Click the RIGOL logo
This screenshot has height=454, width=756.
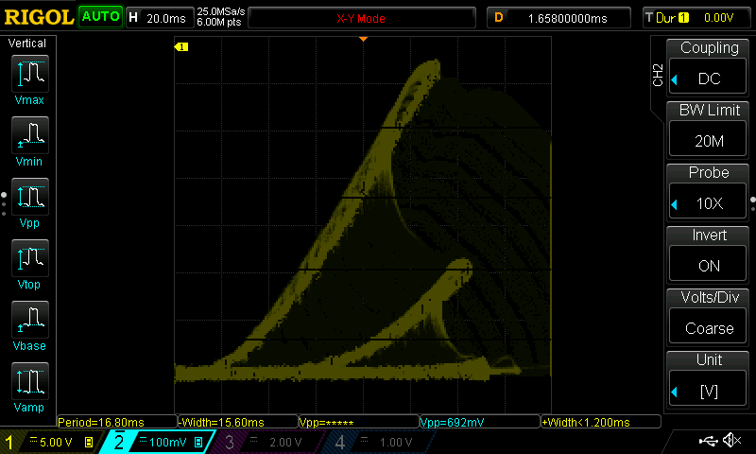(x=39, y=17)
